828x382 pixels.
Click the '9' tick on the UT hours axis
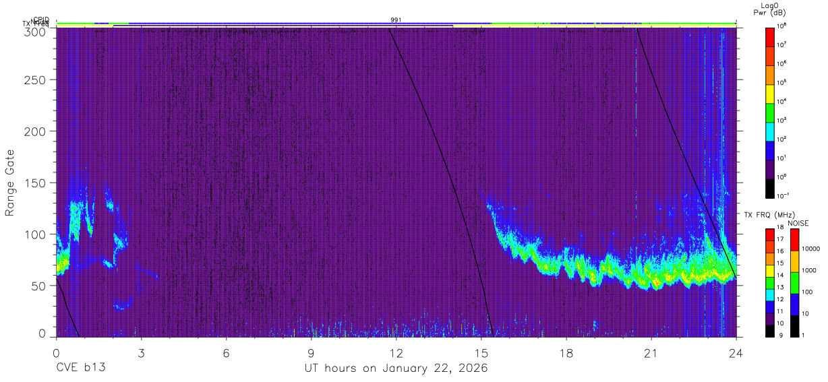coord(311,352)
